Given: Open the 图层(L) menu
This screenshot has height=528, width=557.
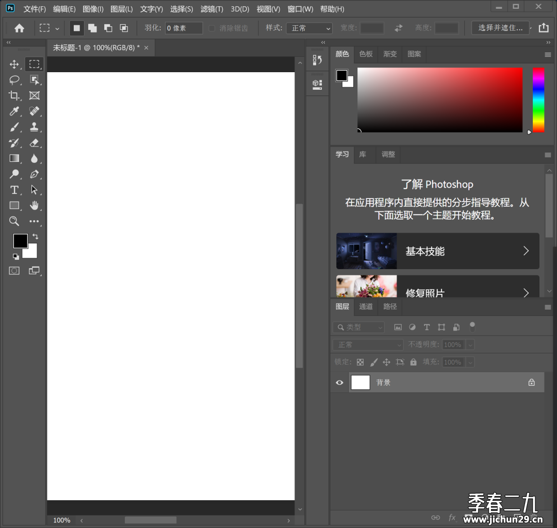Looking at the screenshot, I should pyautogui.click(x=122, y=9).
